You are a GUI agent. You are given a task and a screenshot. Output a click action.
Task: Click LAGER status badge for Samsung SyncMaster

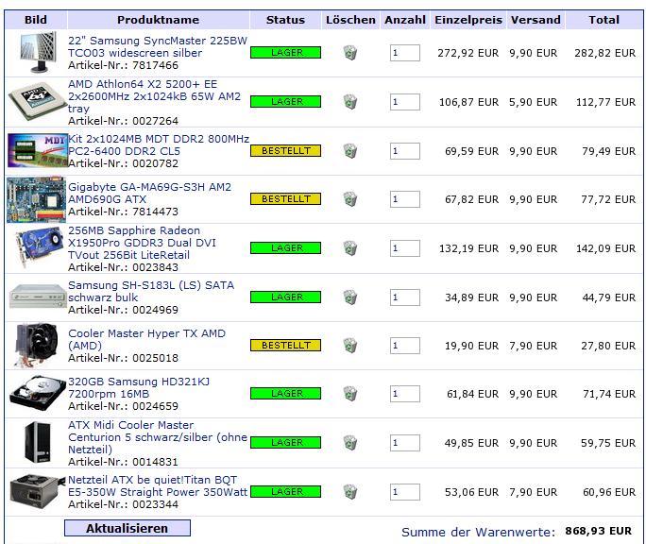click(285, 53)
